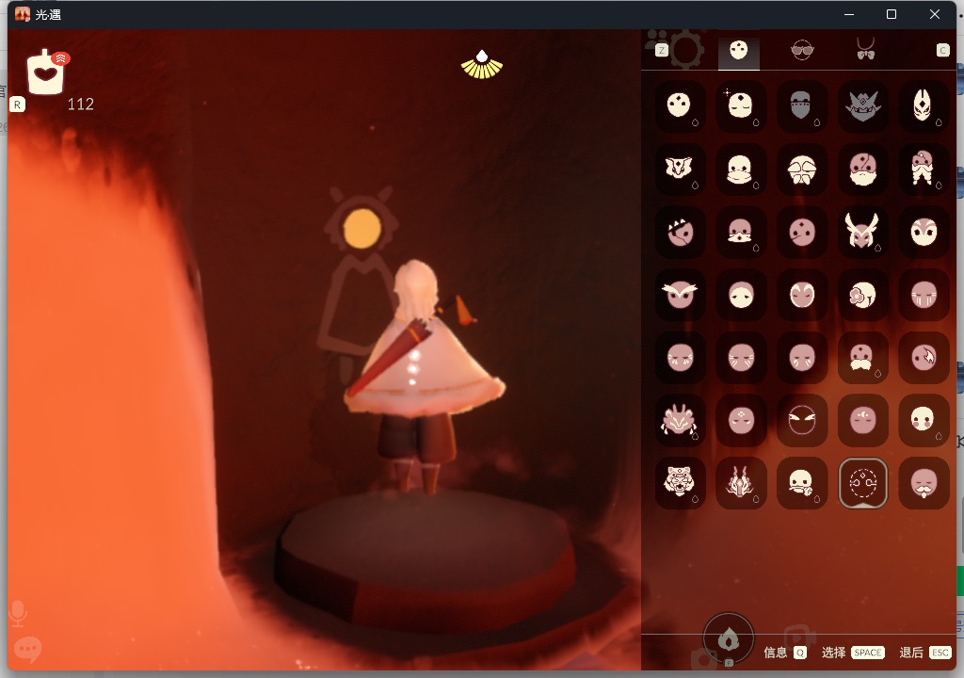Select the dragon mask with hanging tassels

pyautogui.click(x=680, y=421)
